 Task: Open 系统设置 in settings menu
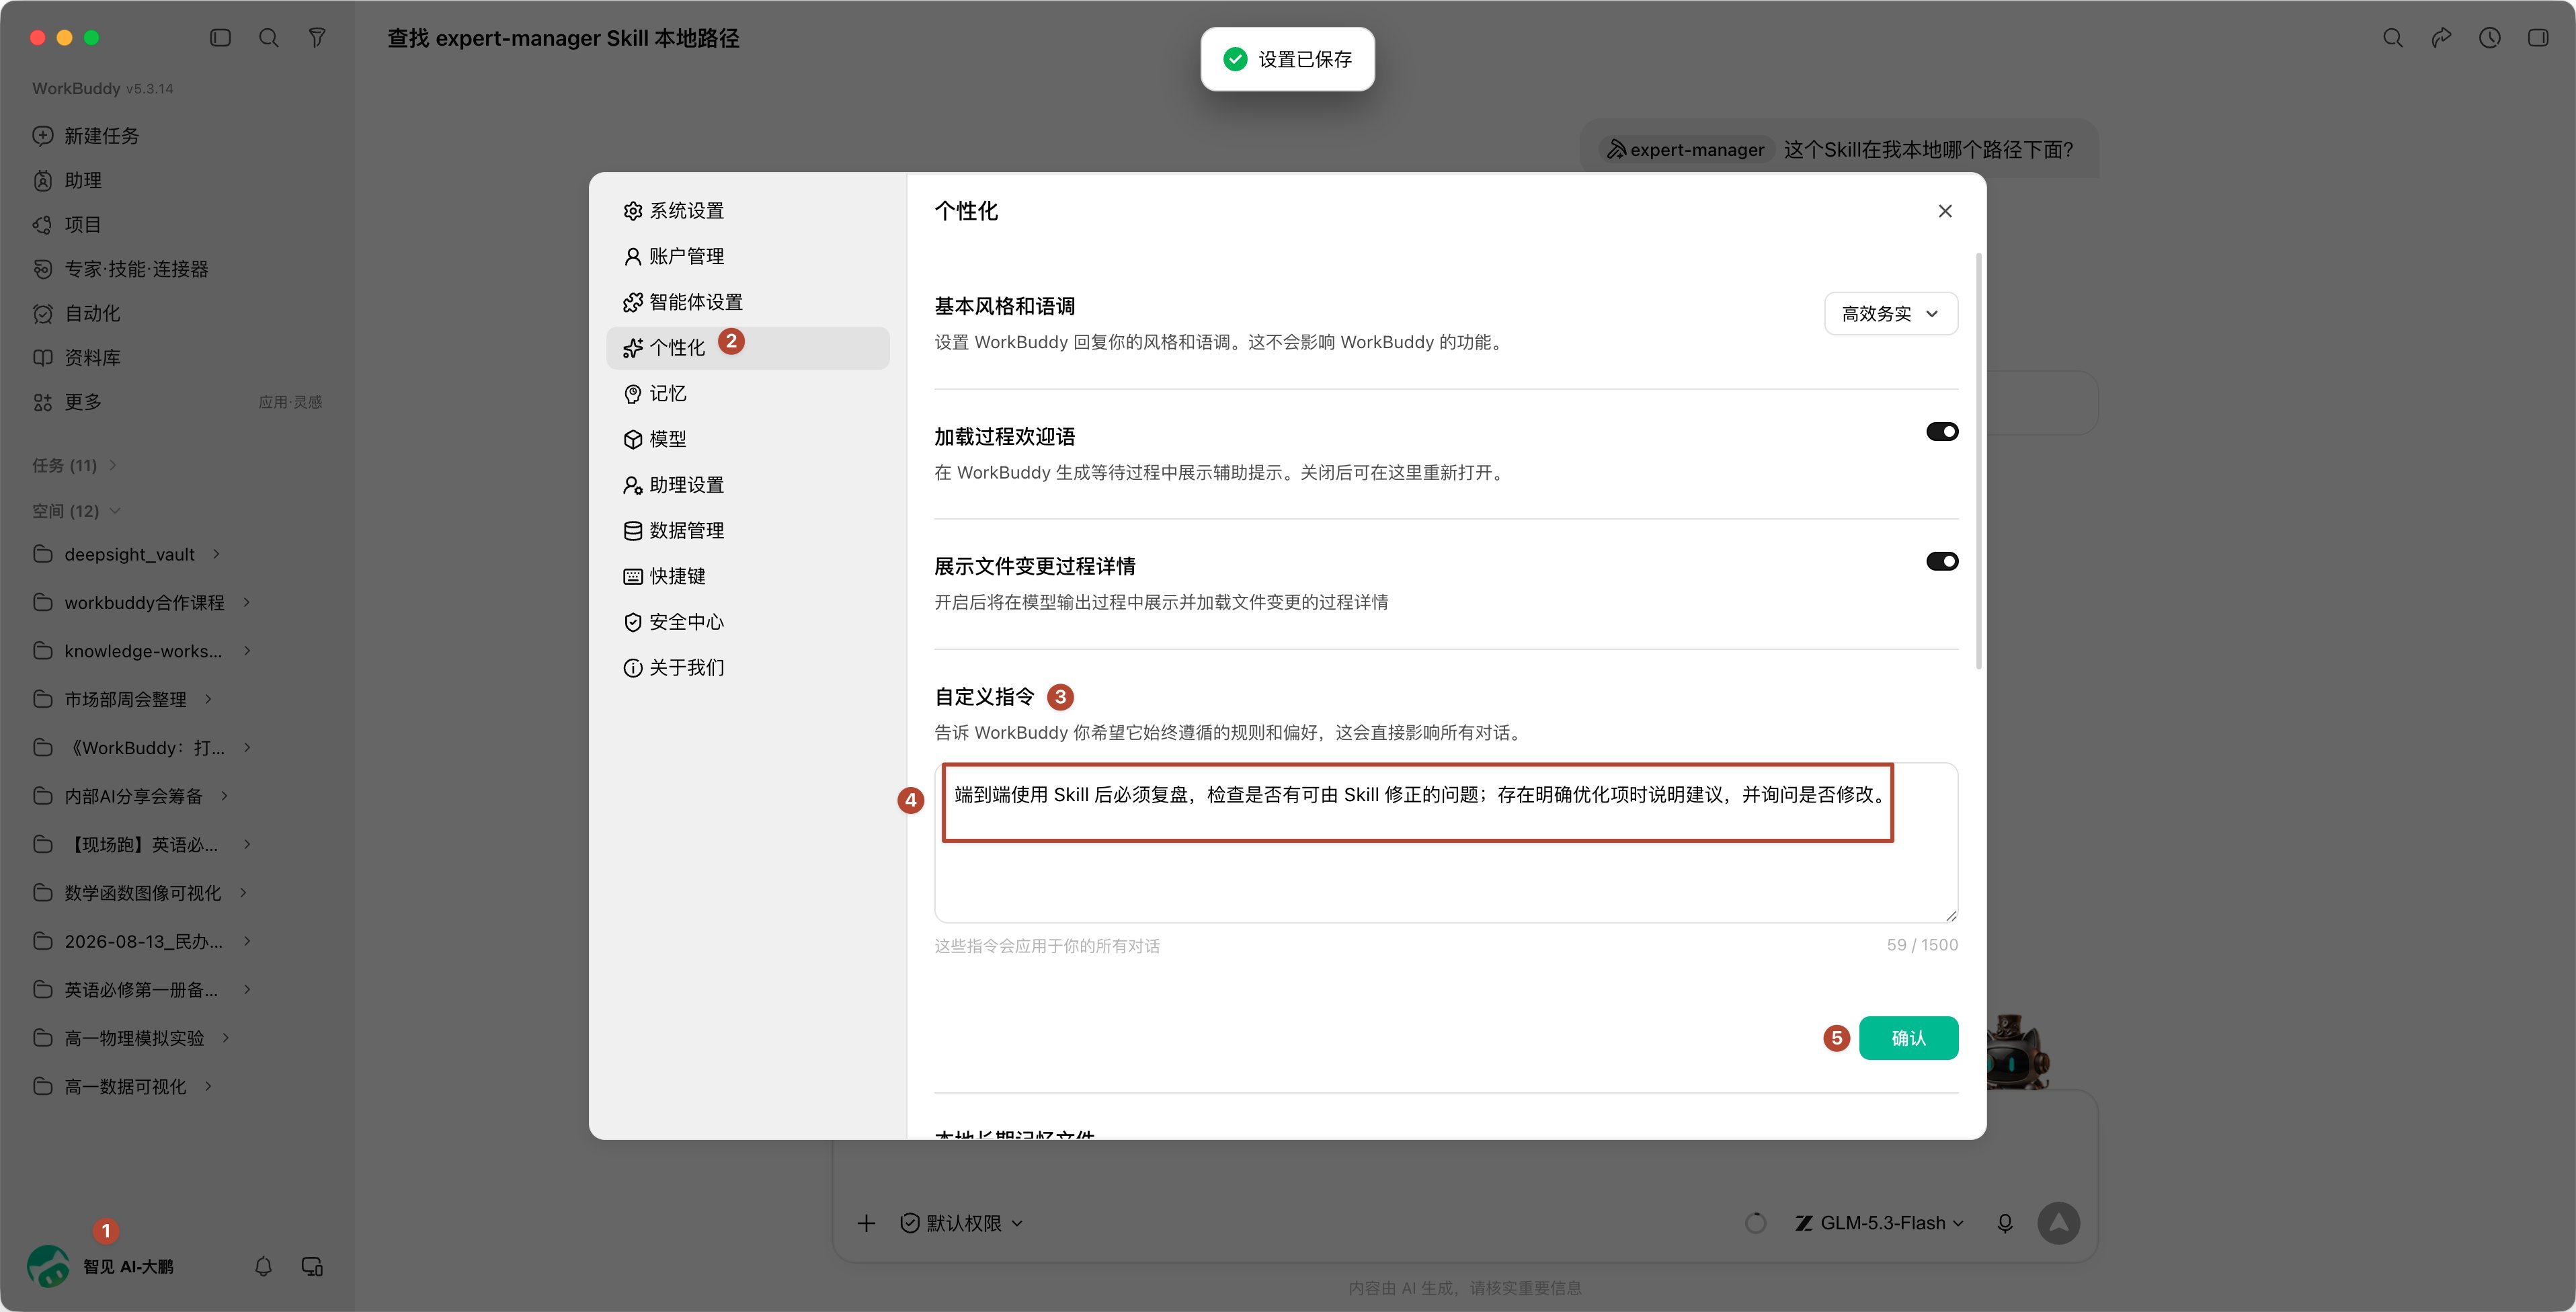(x=748, y=211)
